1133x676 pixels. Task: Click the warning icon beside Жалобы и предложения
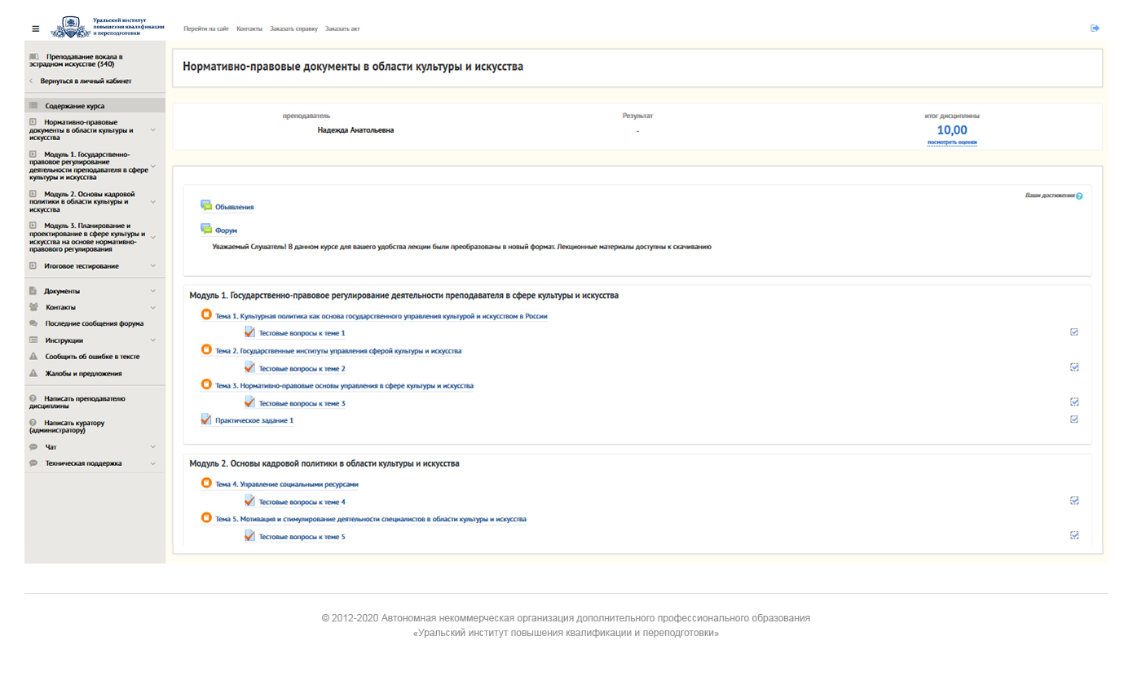point(33,373)
